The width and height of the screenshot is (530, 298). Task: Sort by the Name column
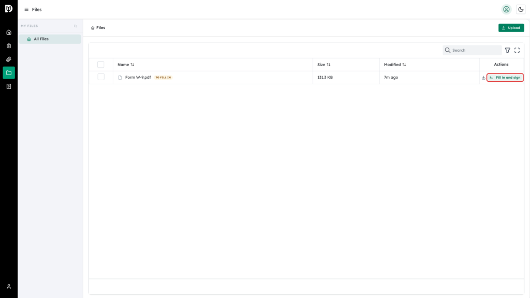coord(126,65)
